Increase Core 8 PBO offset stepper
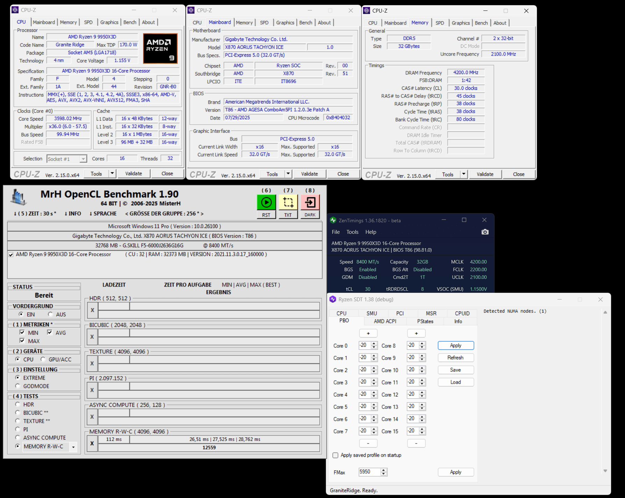The width and height of the screenshot is (625, 498). (x=422, y=344)
